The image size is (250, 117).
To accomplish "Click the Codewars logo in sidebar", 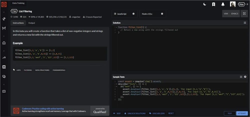I will (x=4, y=4).
